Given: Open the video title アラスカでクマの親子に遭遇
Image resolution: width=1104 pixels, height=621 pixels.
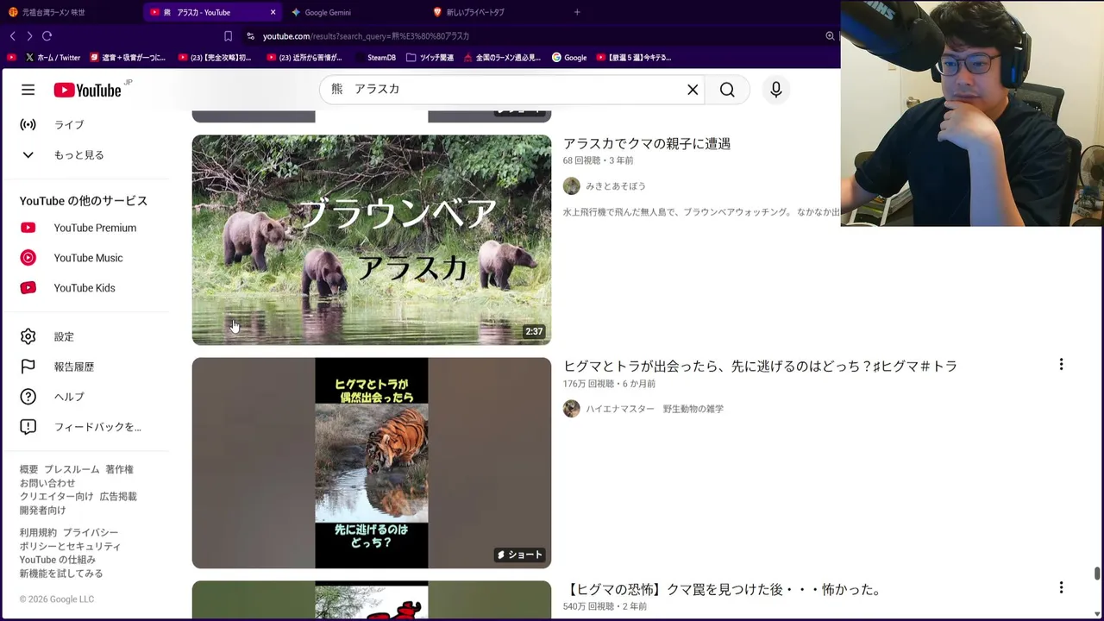Looking at the screenshot, I should click(x=647, y=144).
